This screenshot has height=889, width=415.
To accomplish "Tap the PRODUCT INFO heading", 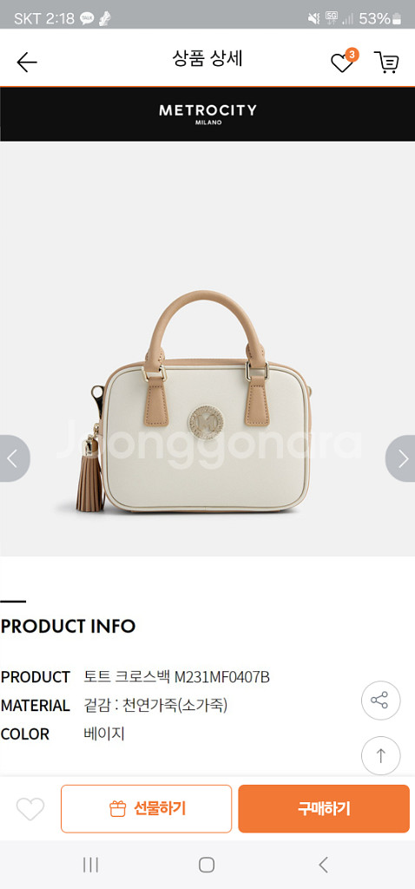I will point(68,627).
